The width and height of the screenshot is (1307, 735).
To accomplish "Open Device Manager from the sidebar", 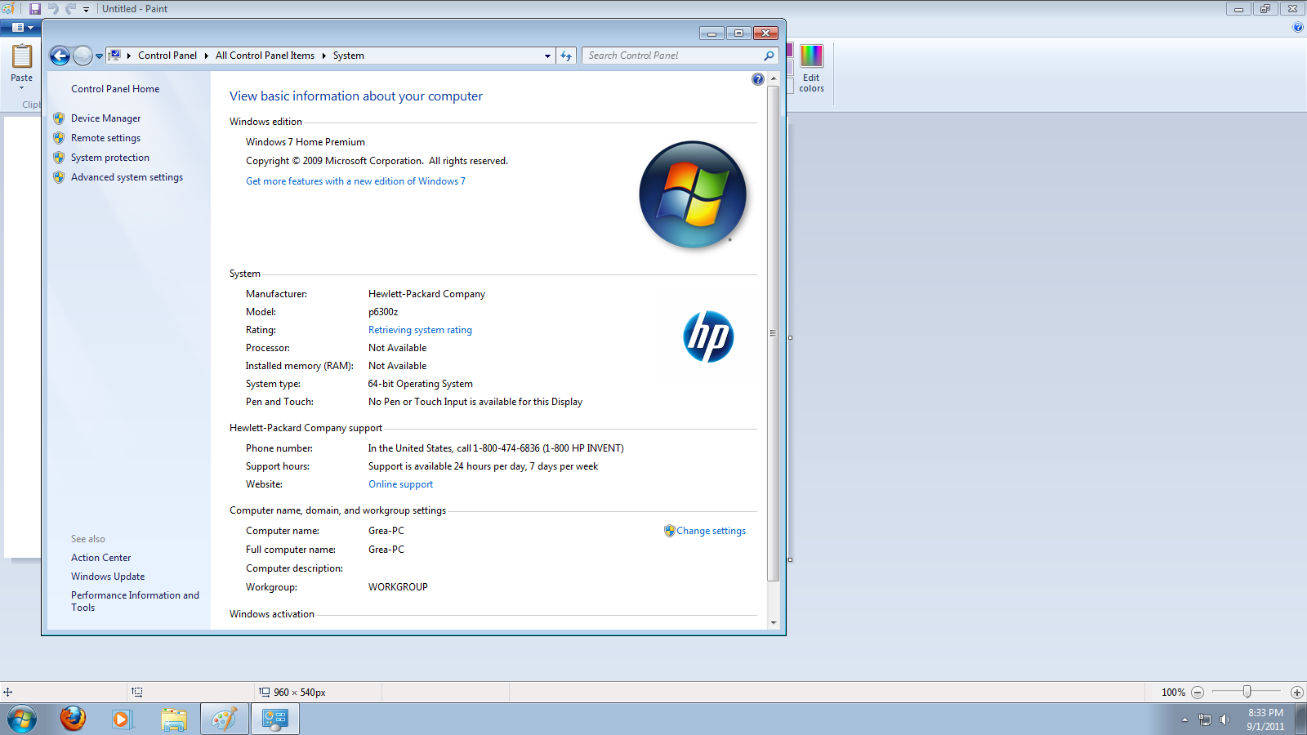I will click(x=105, y=118).
